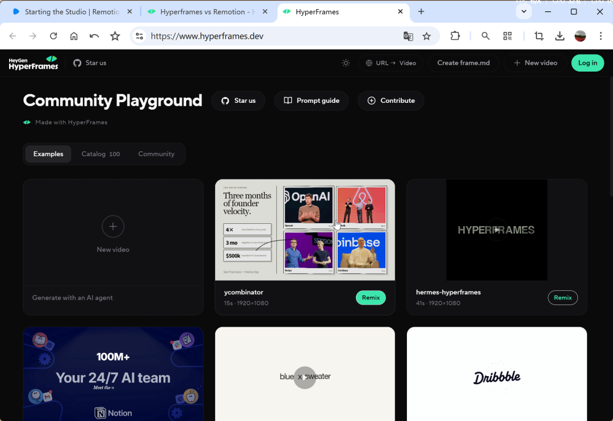This screenshot has height=421, width=613.
Task: Click Generate with an AI agent text
Action: point(72,298)
